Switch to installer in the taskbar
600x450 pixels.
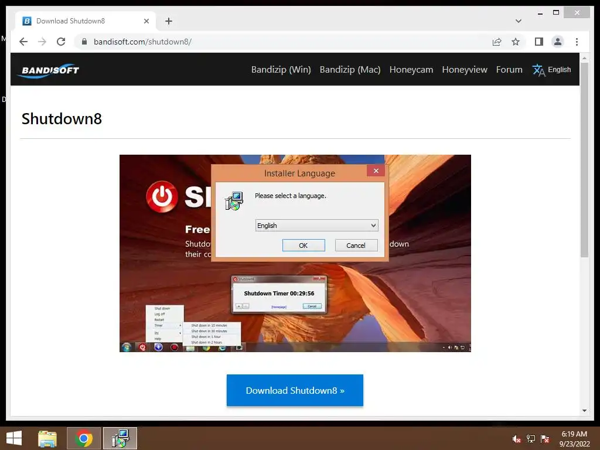point(120,438)
